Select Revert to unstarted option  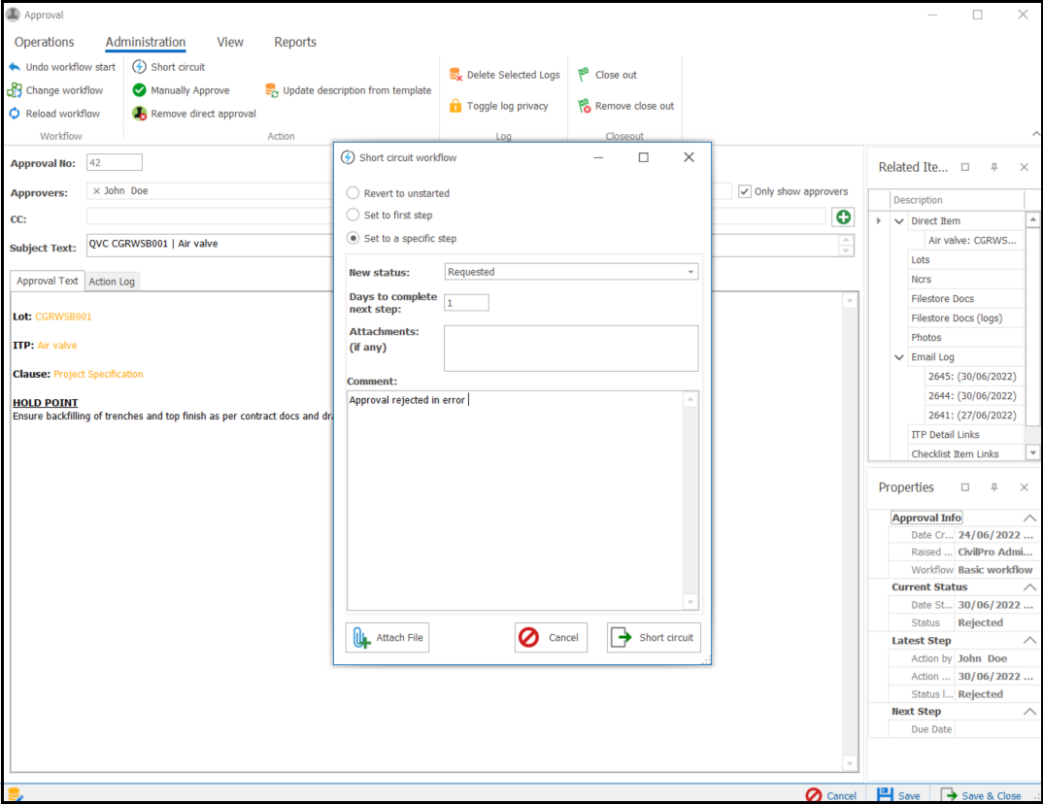pos(353,193)
